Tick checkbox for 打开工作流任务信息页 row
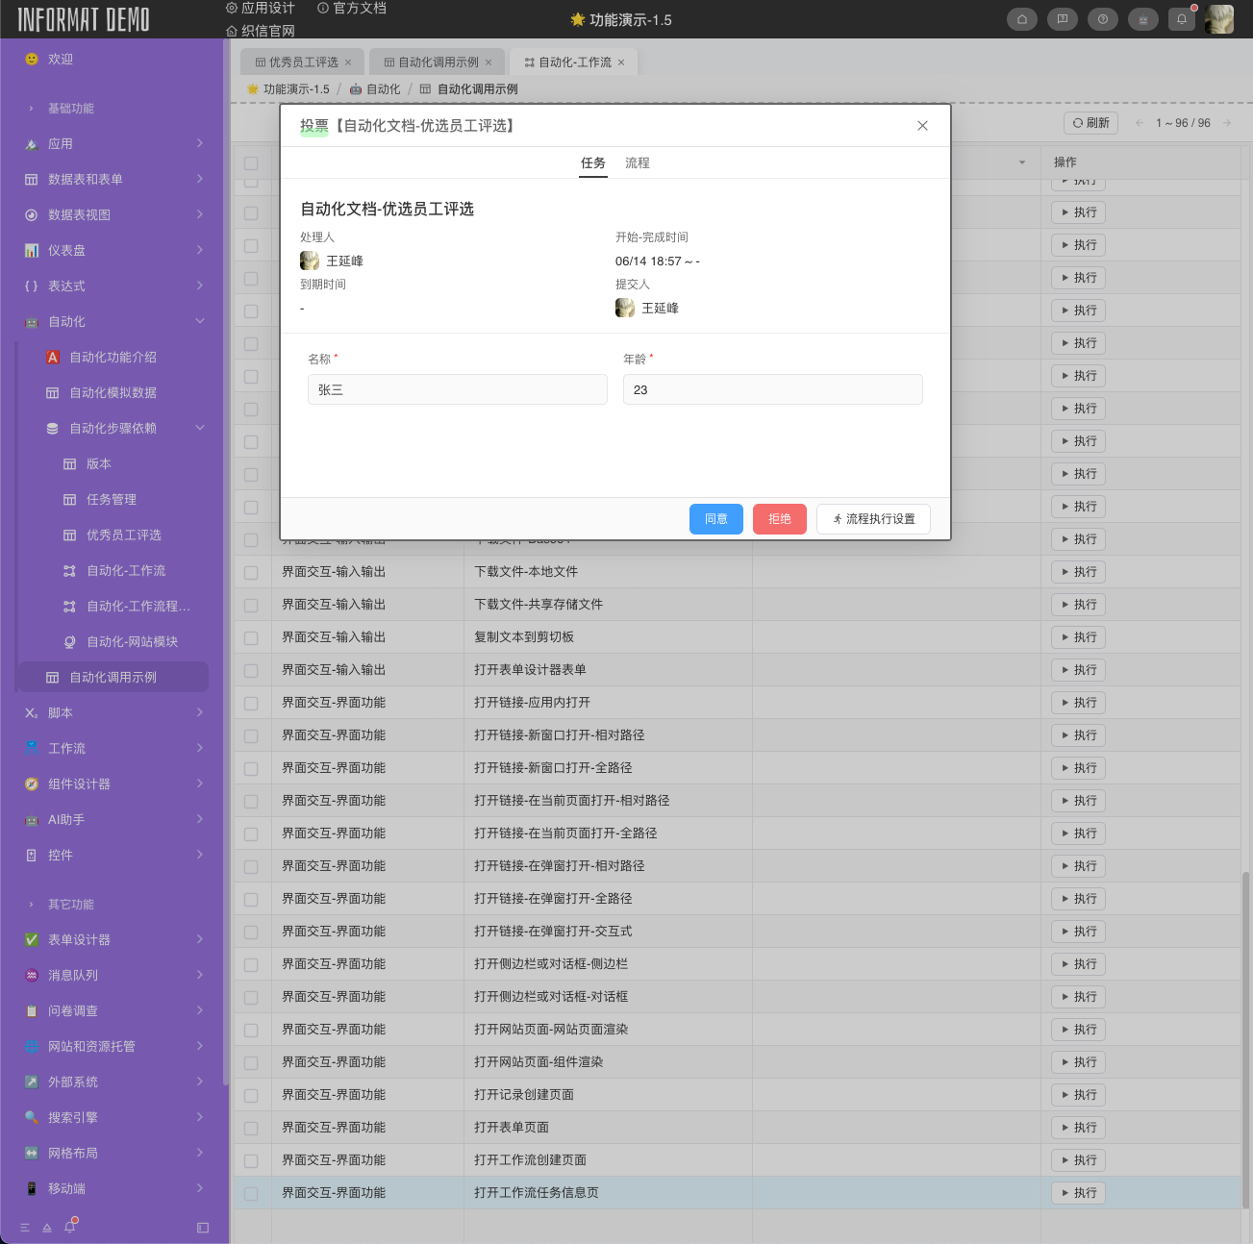This screenshot has width=1253, height=1244. (251, 1193)
